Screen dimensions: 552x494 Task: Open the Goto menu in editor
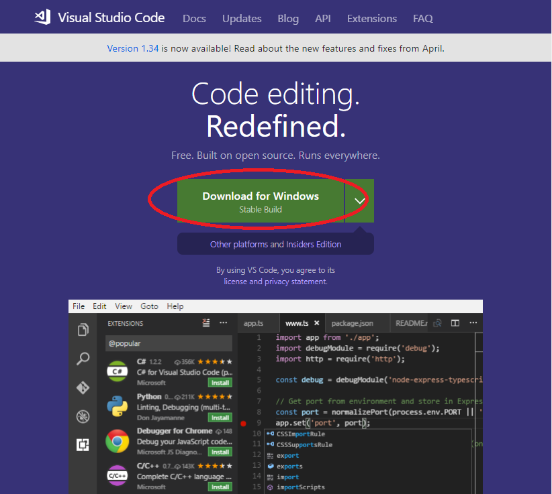coord(149,306)
